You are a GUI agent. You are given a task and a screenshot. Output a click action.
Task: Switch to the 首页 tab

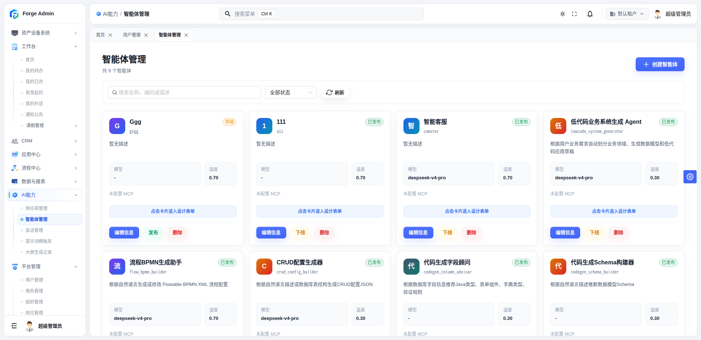(100, 35)
